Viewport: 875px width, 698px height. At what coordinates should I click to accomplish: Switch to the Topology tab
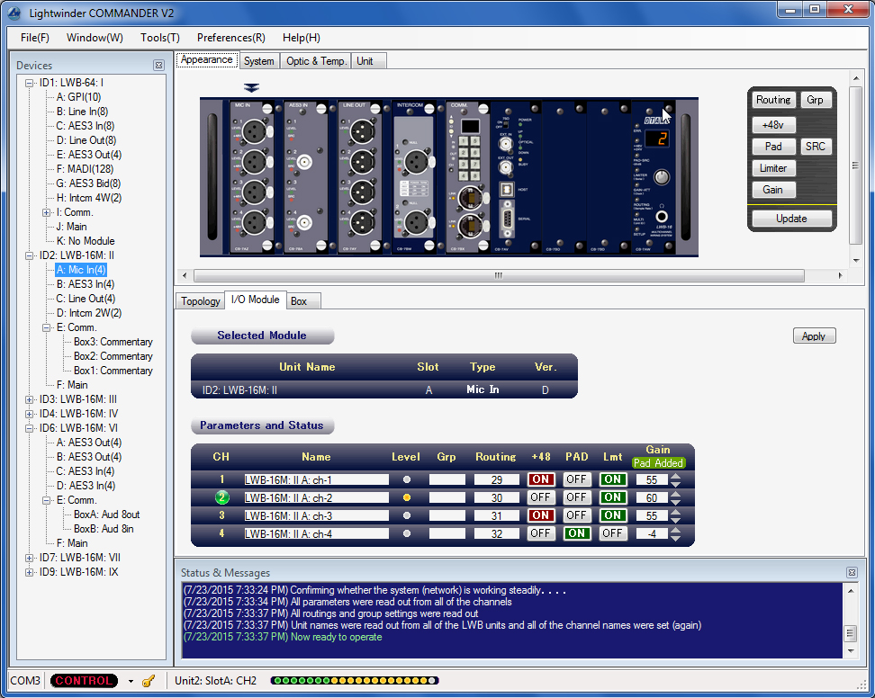point(201,301)
